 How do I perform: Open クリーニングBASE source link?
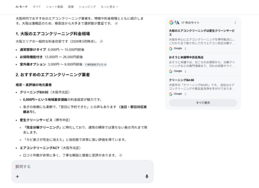point(181,80)
